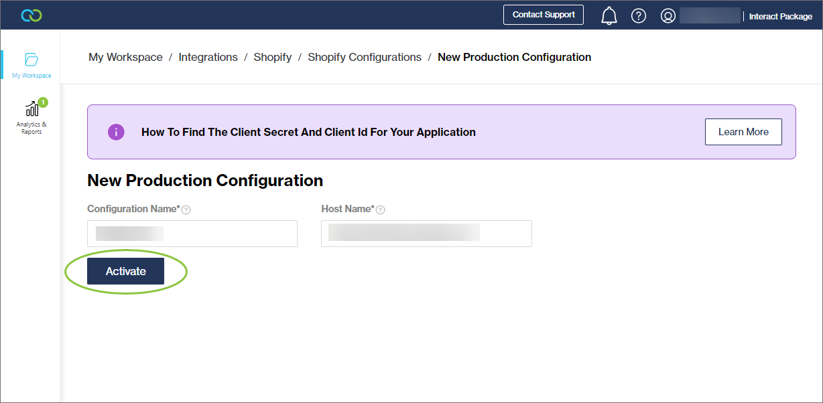This screenshot has height=403, width=823.
Task: Go back to Shopify breadcrumb
Action: 272,58
